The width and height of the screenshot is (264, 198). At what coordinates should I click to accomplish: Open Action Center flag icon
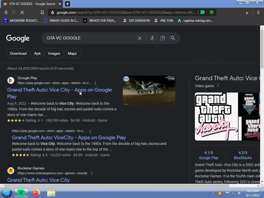pyautogui.click(x=227, y=193)
